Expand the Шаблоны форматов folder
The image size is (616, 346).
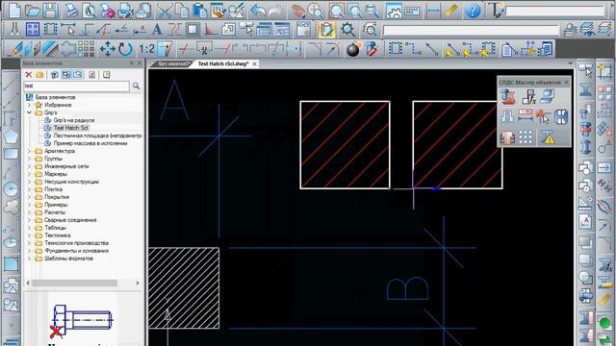29,259
